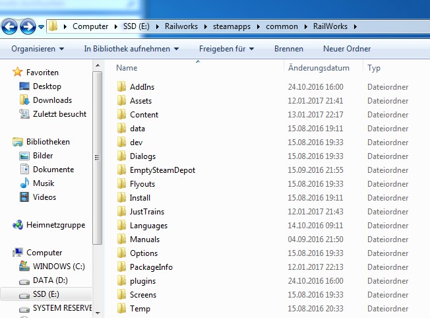Select the Install folder name
The image size is (430, 318).
[140, 197]
